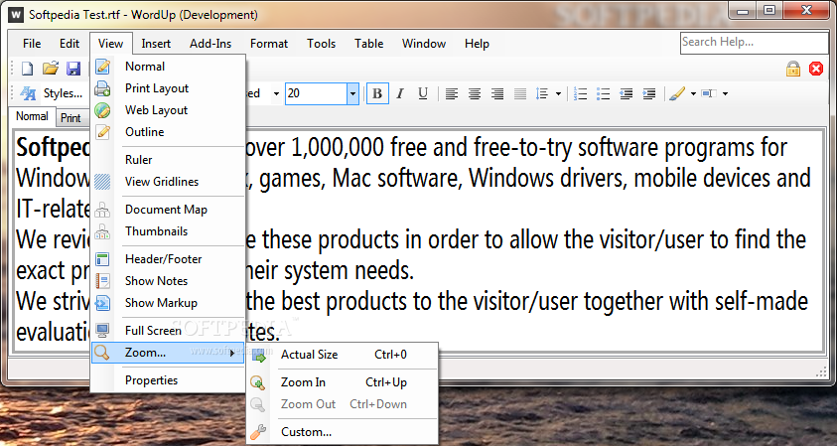Center align text
The width and height of the screenshot is (837, 446).
pos(475,94)
